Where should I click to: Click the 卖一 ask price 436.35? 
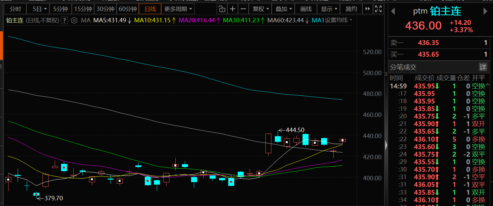coord(428,43)
